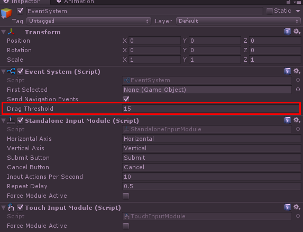Open Event System script help icon

coord(287,71)
